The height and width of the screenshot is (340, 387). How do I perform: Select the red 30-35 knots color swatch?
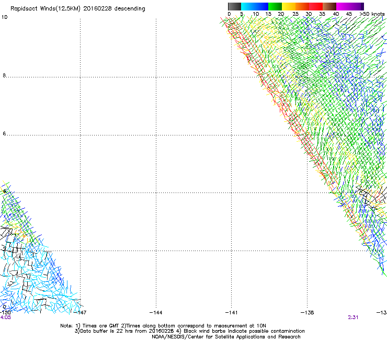pos(316,6)
